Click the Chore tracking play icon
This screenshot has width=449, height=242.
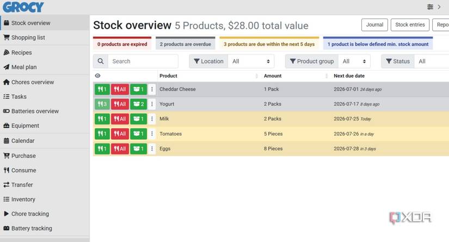[x=7, y=214]
